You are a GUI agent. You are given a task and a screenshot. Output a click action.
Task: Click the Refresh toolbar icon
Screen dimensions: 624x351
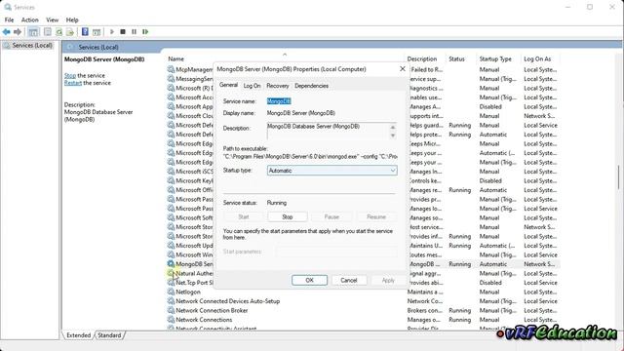tap(58, 32)
